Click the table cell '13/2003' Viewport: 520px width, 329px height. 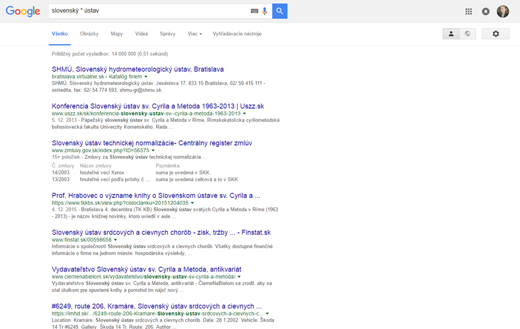(61, 180)
